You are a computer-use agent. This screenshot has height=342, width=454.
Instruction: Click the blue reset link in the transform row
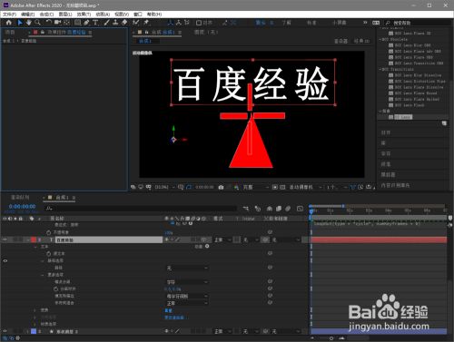point(168,310)
